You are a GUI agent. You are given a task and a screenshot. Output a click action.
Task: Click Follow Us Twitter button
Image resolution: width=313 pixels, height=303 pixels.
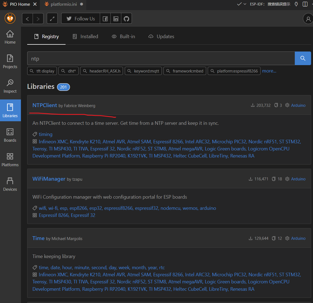coord(81,19)
